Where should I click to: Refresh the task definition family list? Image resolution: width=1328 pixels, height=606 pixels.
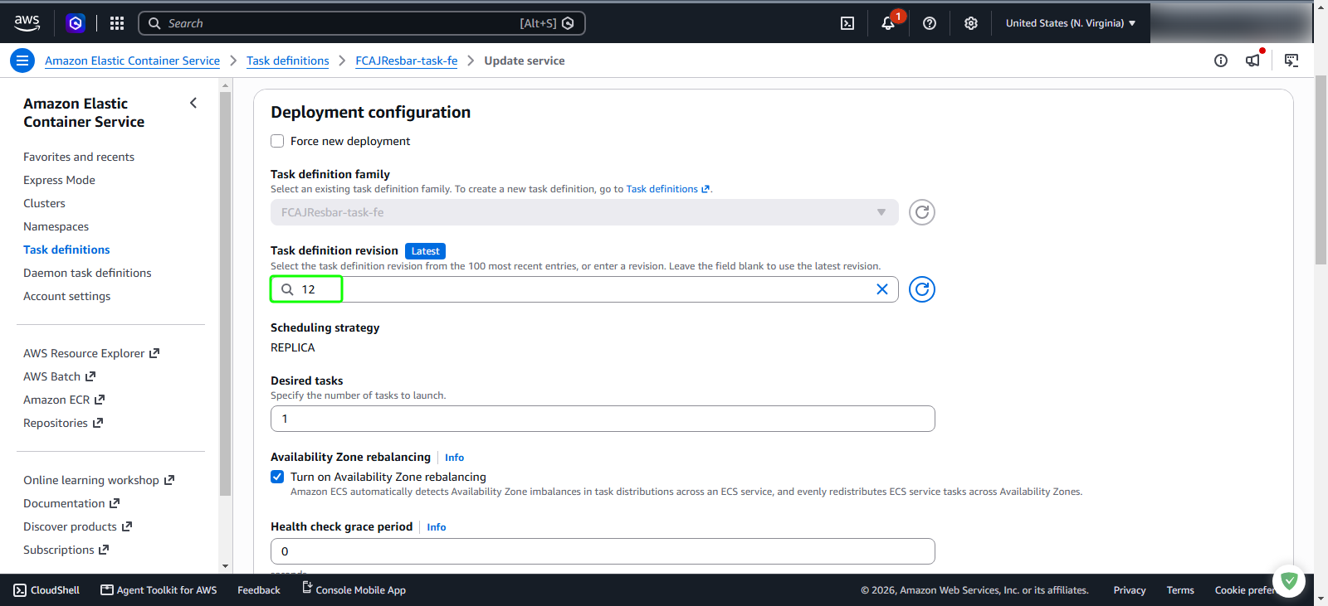click(x=922, y=212)
